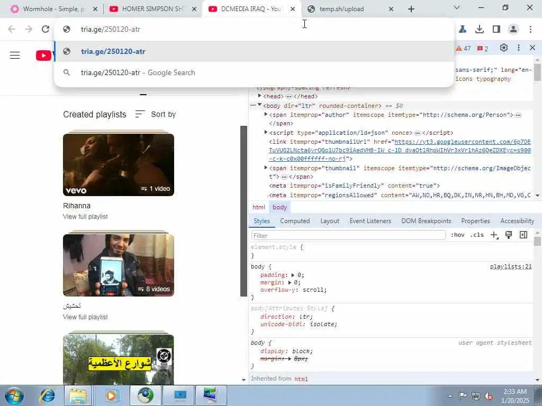View full playlist under 8 videos playlist
The width and height of the screenshot is (542, 406).
coord(85,317)
